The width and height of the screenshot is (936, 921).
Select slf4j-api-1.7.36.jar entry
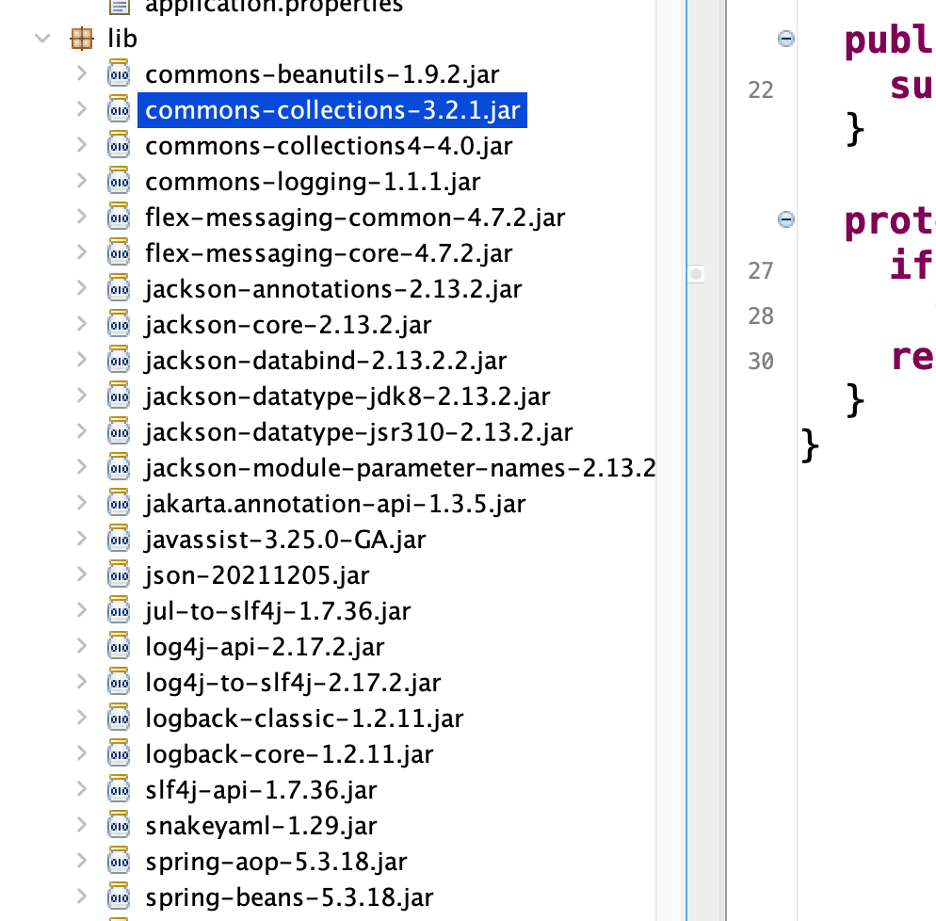pos(261,790)
